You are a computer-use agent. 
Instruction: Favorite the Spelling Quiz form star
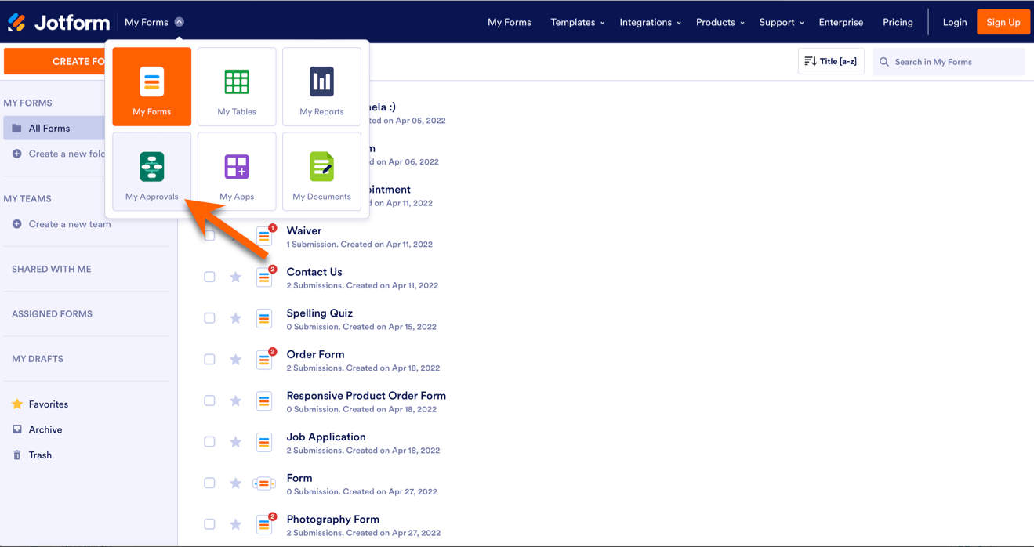[x=235, y=318]
